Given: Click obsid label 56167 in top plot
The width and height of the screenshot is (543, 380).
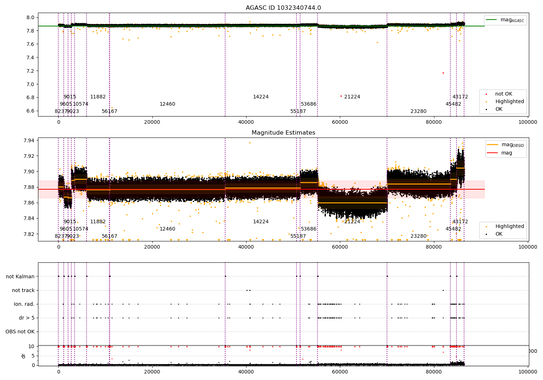Looking at the screenshot, I should point(109,111).
